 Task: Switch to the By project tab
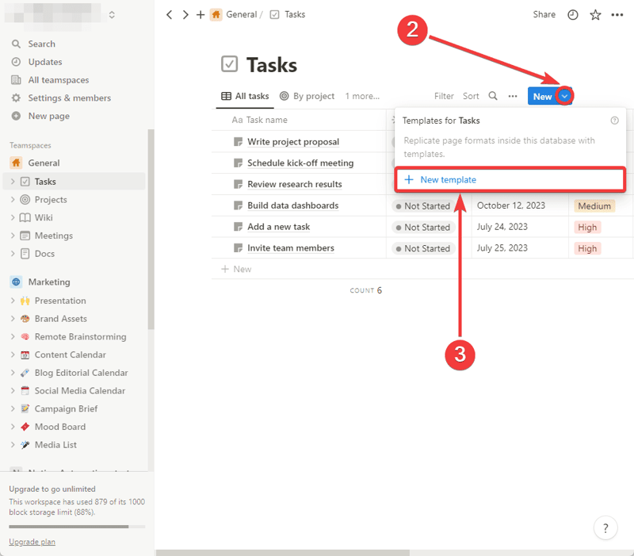coord(307,96)
